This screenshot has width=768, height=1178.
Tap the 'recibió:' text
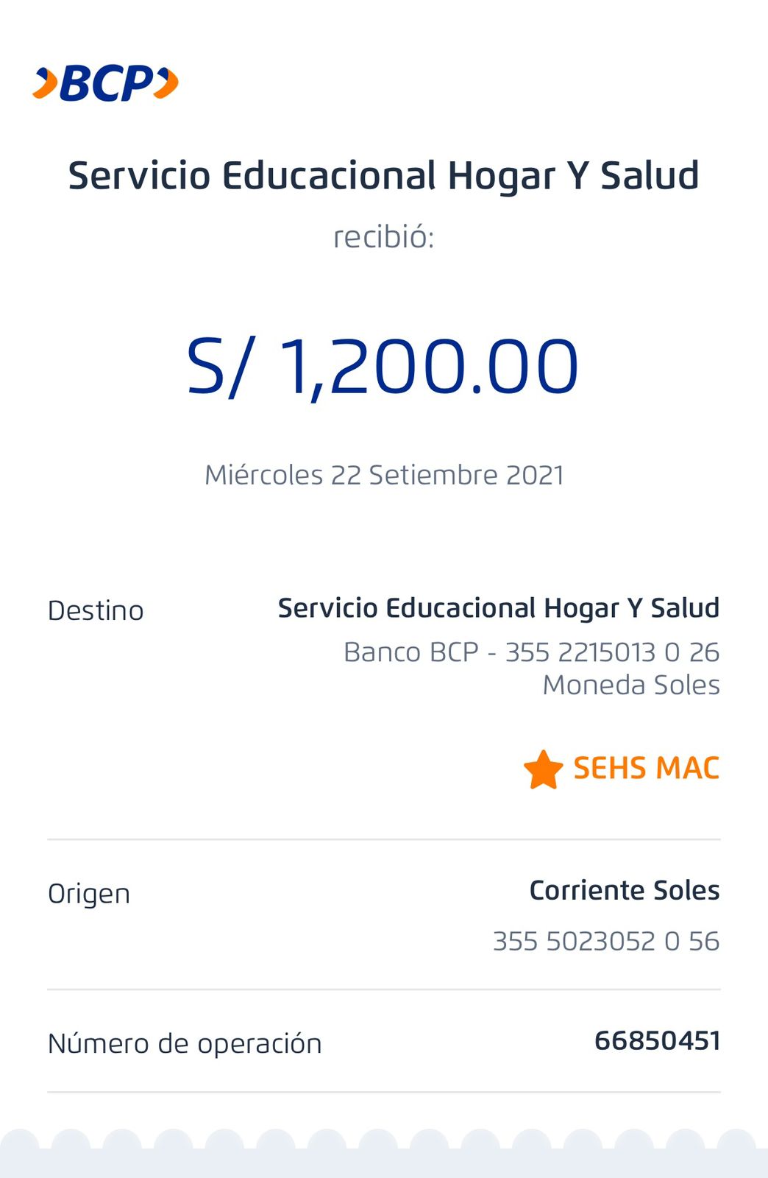coord(383,237)
